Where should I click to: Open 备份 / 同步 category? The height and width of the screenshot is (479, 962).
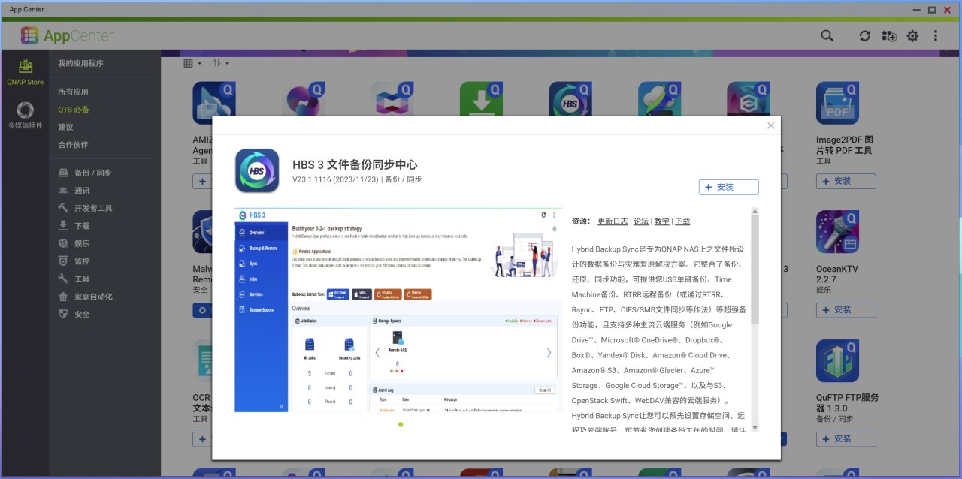(85, 173)
